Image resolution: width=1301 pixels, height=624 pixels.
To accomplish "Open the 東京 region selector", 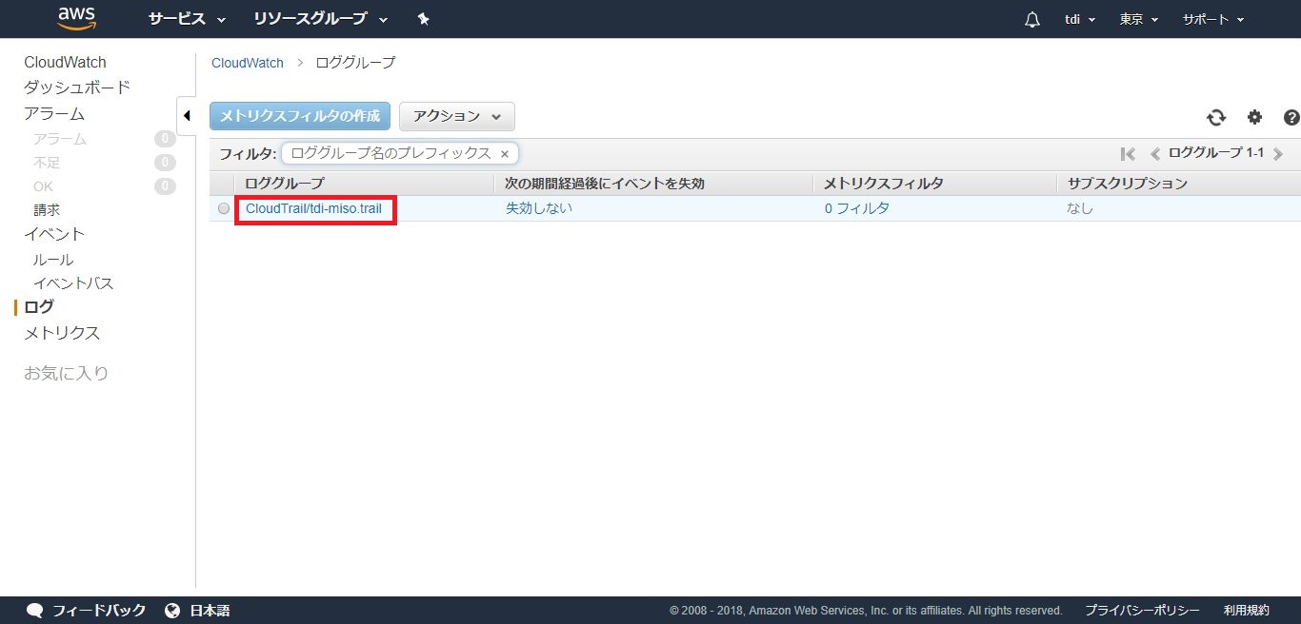I will click(x=1138, y=19).
